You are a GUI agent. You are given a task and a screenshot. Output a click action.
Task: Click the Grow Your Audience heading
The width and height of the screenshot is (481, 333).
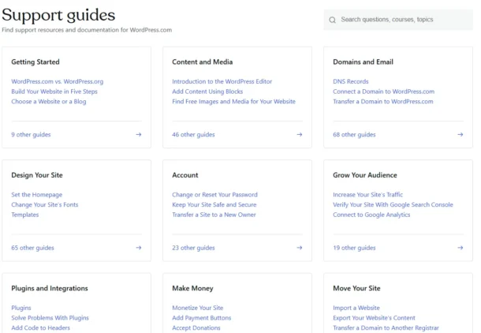pyautogui.click(x=365, y=175)
